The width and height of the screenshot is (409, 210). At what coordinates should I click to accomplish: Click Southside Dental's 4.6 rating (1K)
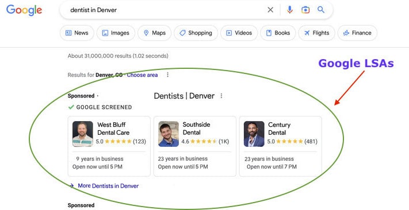coord(205,142)
